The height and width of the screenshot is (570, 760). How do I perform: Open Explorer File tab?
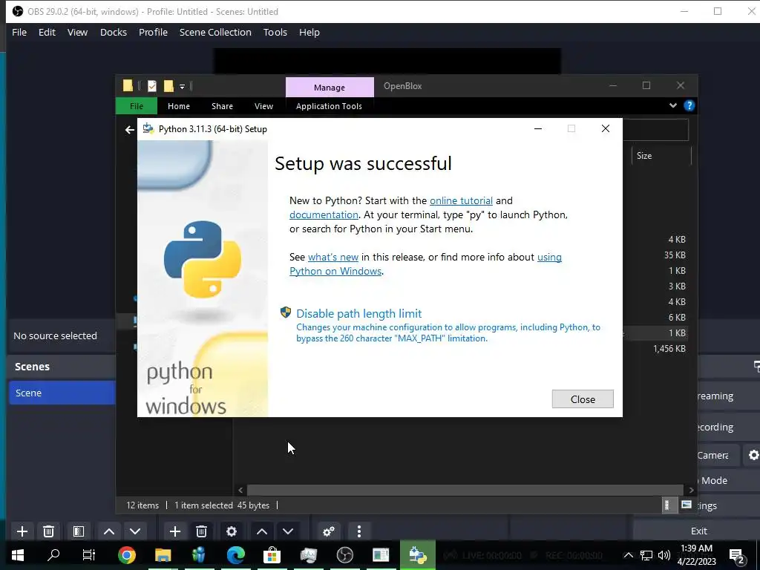coord(137,106)
